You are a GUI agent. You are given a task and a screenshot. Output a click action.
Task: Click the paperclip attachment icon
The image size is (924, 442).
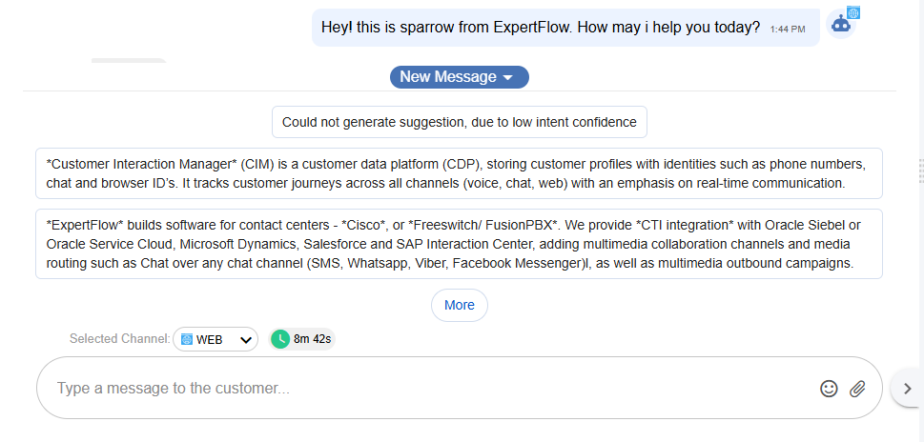[x=857, y=389]
